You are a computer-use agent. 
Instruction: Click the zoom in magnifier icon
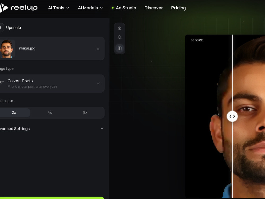(120, 28)
